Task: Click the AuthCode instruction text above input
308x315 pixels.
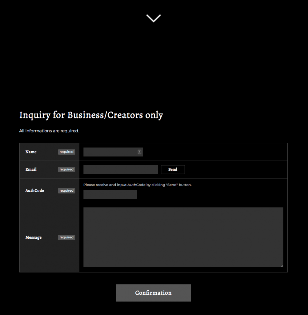Action: coord(137,185)
